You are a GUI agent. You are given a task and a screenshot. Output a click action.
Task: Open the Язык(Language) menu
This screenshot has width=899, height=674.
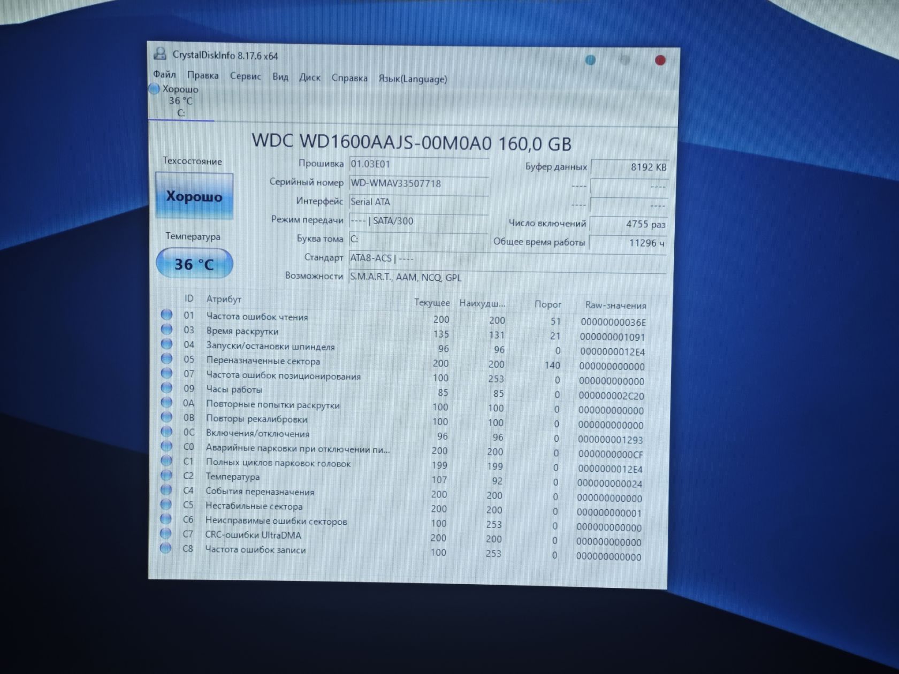[x=413, y=79]
